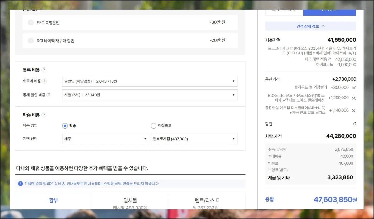
Task: Expand 공채 할인 비용 dropdown showing 서울 (5%)
Action: click(150, 95)
